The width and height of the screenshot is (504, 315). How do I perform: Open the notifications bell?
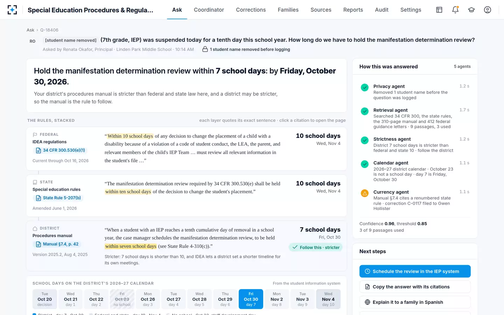point(455,10)
